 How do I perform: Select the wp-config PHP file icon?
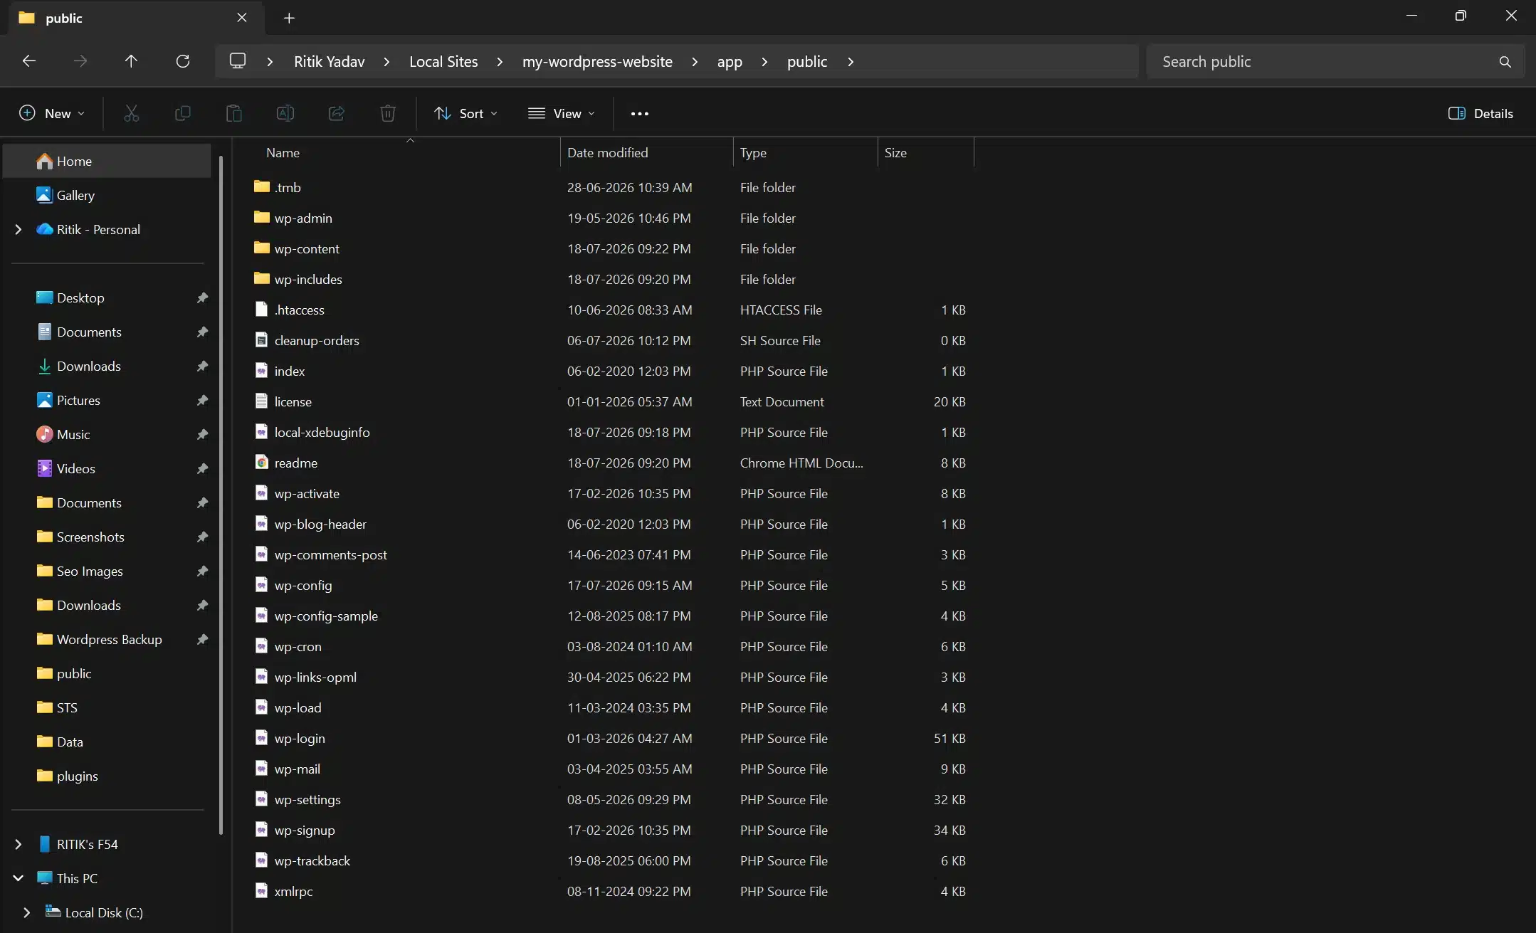pos(262,585)
